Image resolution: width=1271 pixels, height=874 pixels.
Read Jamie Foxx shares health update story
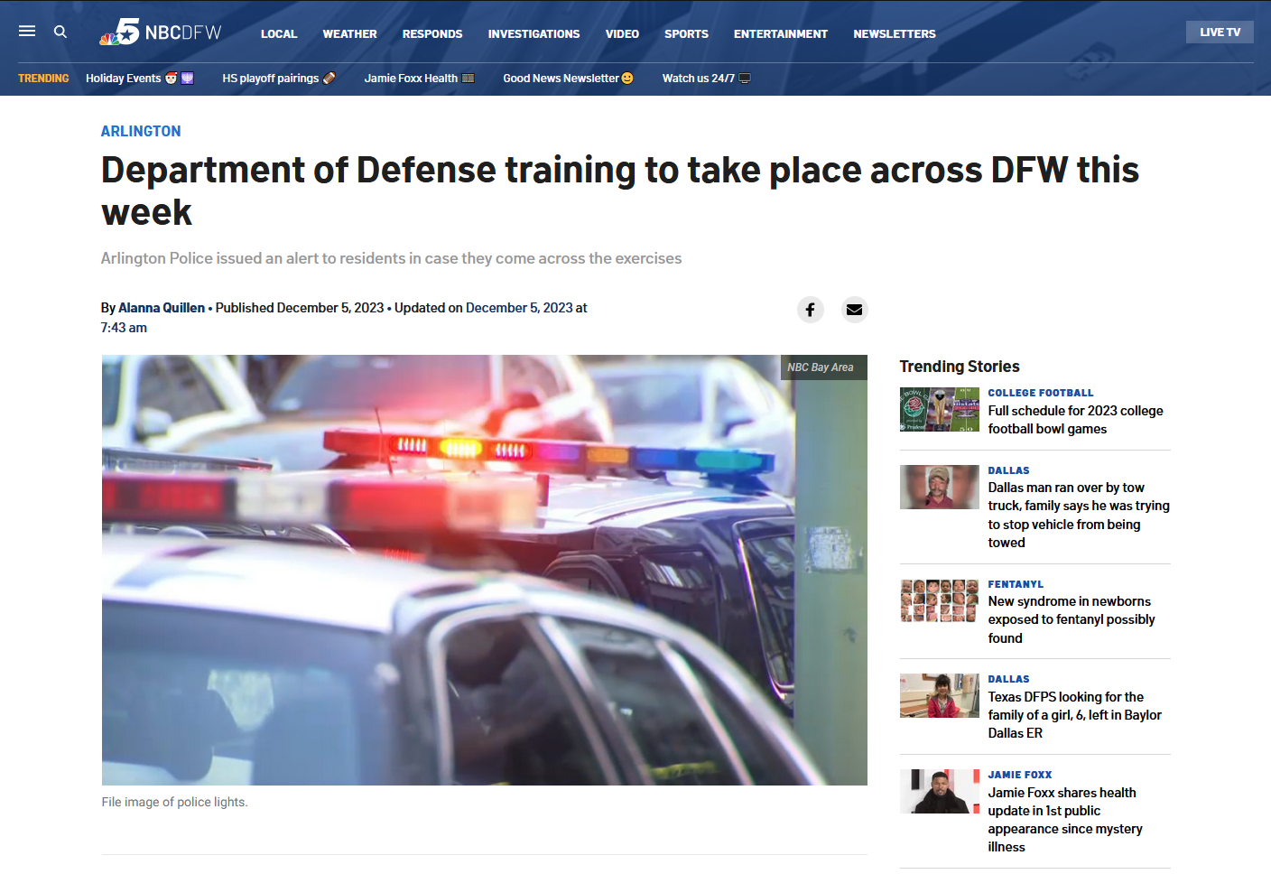point(1065,820)
